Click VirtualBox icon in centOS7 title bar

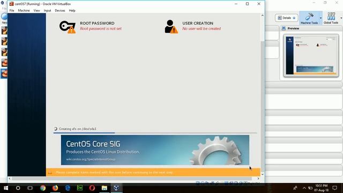tap(11, 4)
